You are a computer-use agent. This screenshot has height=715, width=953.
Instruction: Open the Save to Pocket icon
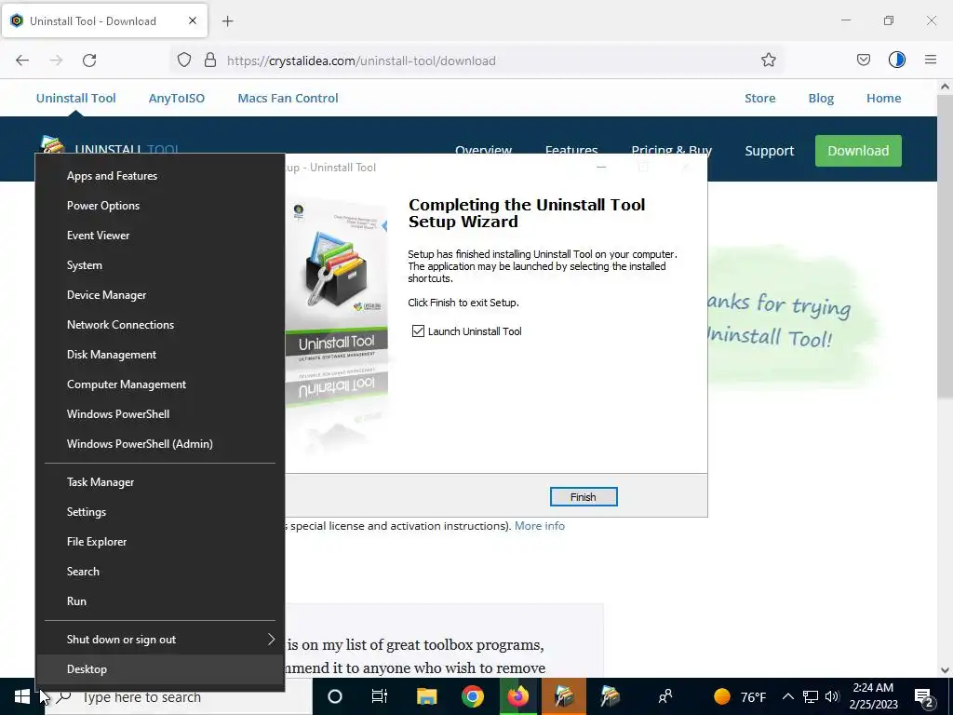(x=863, y=60)
